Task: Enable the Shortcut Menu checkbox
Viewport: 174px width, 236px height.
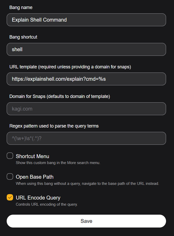Action: pyautogui.click(x=10, y=156)
